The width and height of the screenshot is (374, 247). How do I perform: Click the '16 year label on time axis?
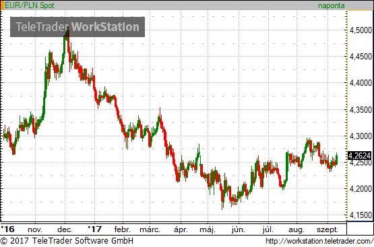tap(7, 229)
